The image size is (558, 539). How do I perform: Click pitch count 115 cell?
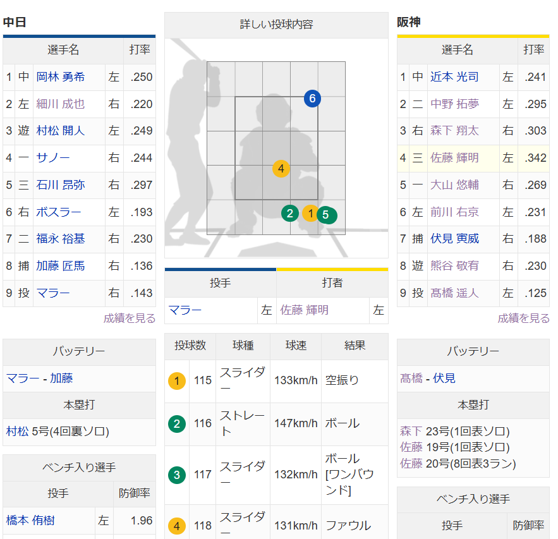(203, 380)
